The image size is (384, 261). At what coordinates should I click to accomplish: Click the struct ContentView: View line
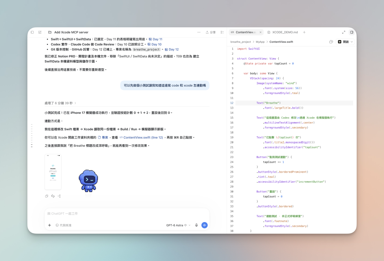click(x=258, y=59)
